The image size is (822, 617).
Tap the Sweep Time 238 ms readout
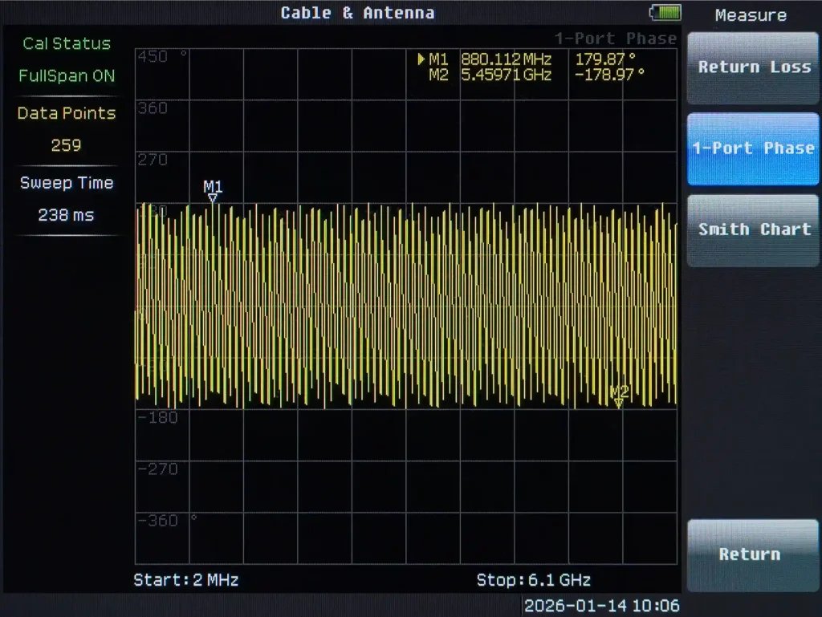coord(67,214)
